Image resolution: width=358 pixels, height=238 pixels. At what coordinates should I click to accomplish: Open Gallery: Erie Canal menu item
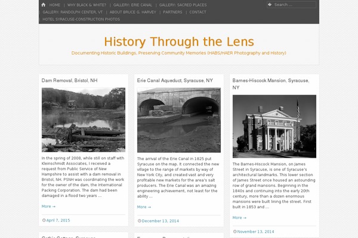[132, 5]
